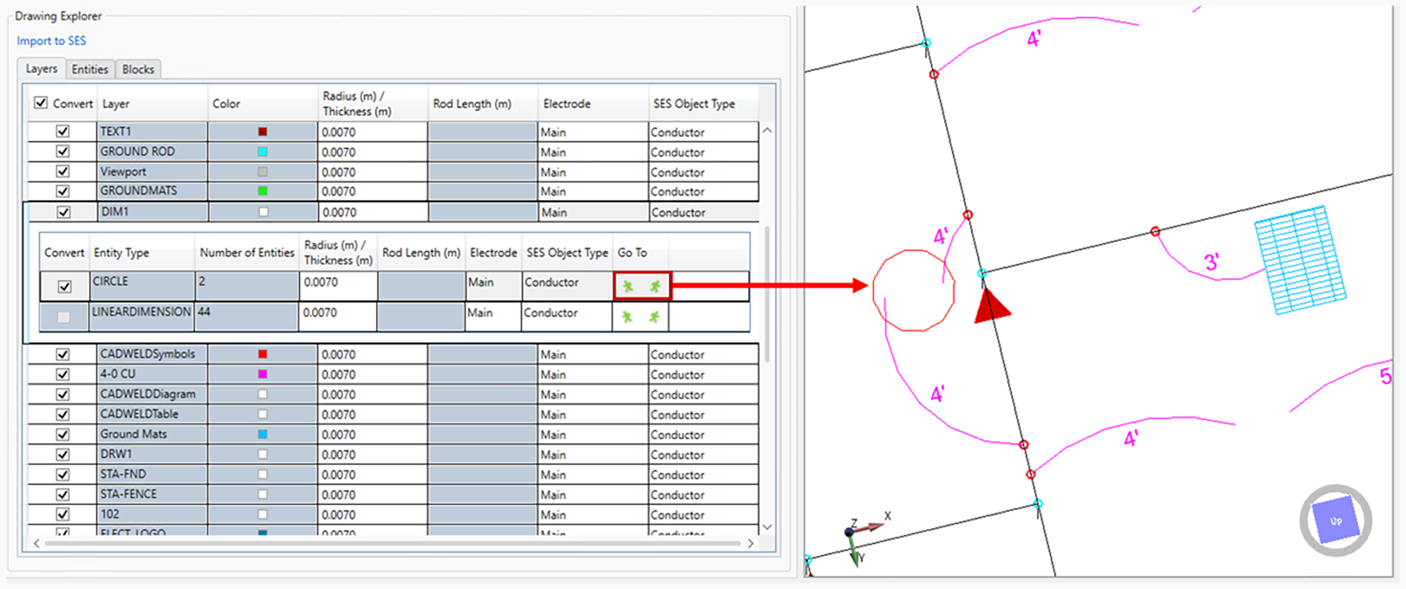Click the Ground Mats blue color swatch
This screenshot has height=589, width=1406.
coord(263,434)
